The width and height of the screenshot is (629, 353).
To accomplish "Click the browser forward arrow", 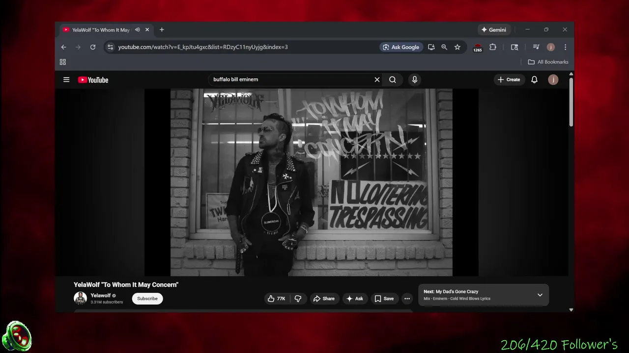I will coord(78,47).
